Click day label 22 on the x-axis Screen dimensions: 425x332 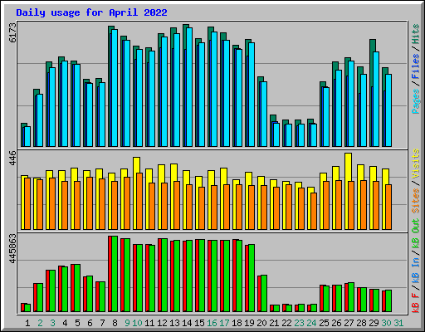coord(286,323)
